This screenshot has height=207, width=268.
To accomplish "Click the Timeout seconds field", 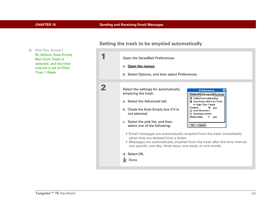I will [210, 108].
